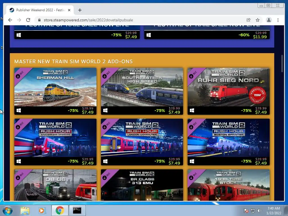This screenshot has width=288, height=216.
Task: Open Rush Hour Boston Sprinter card
Action: pos(228,142)
